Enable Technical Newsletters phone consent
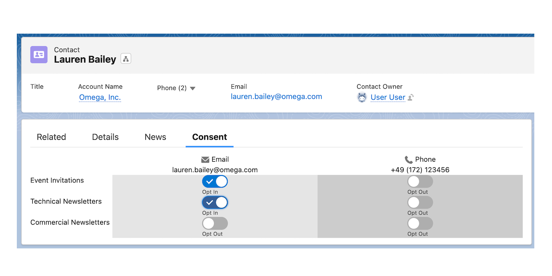Viewport: 552px width, 276px height. [419, 202]
